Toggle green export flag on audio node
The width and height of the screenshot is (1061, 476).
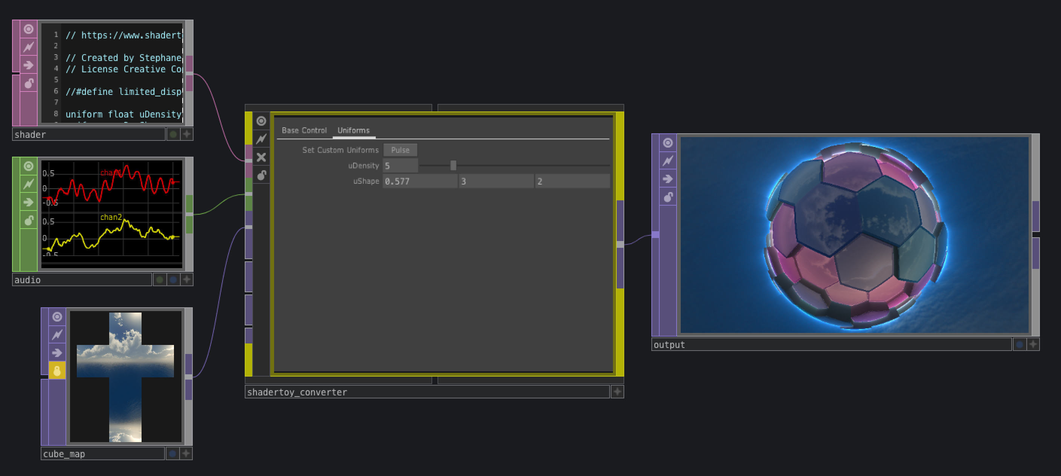pos(160,280)
